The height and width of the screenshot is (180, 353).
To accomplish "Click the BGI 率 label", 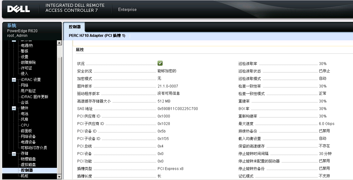I will point(244,109).
